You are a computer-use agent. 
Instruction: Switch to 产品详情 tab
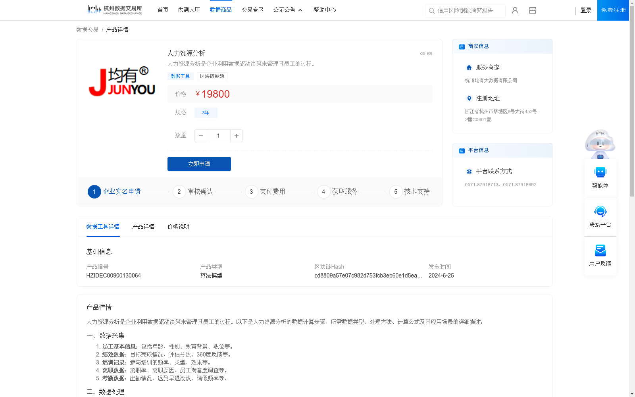click(x=143, y=227)
